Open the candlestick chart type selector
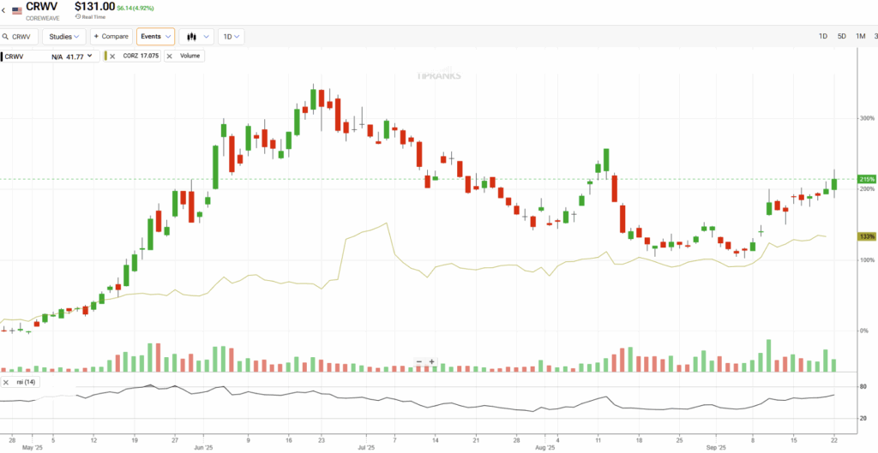Viewport: 878px width, 453px height. pyautogui.click(x=197, y=36)
